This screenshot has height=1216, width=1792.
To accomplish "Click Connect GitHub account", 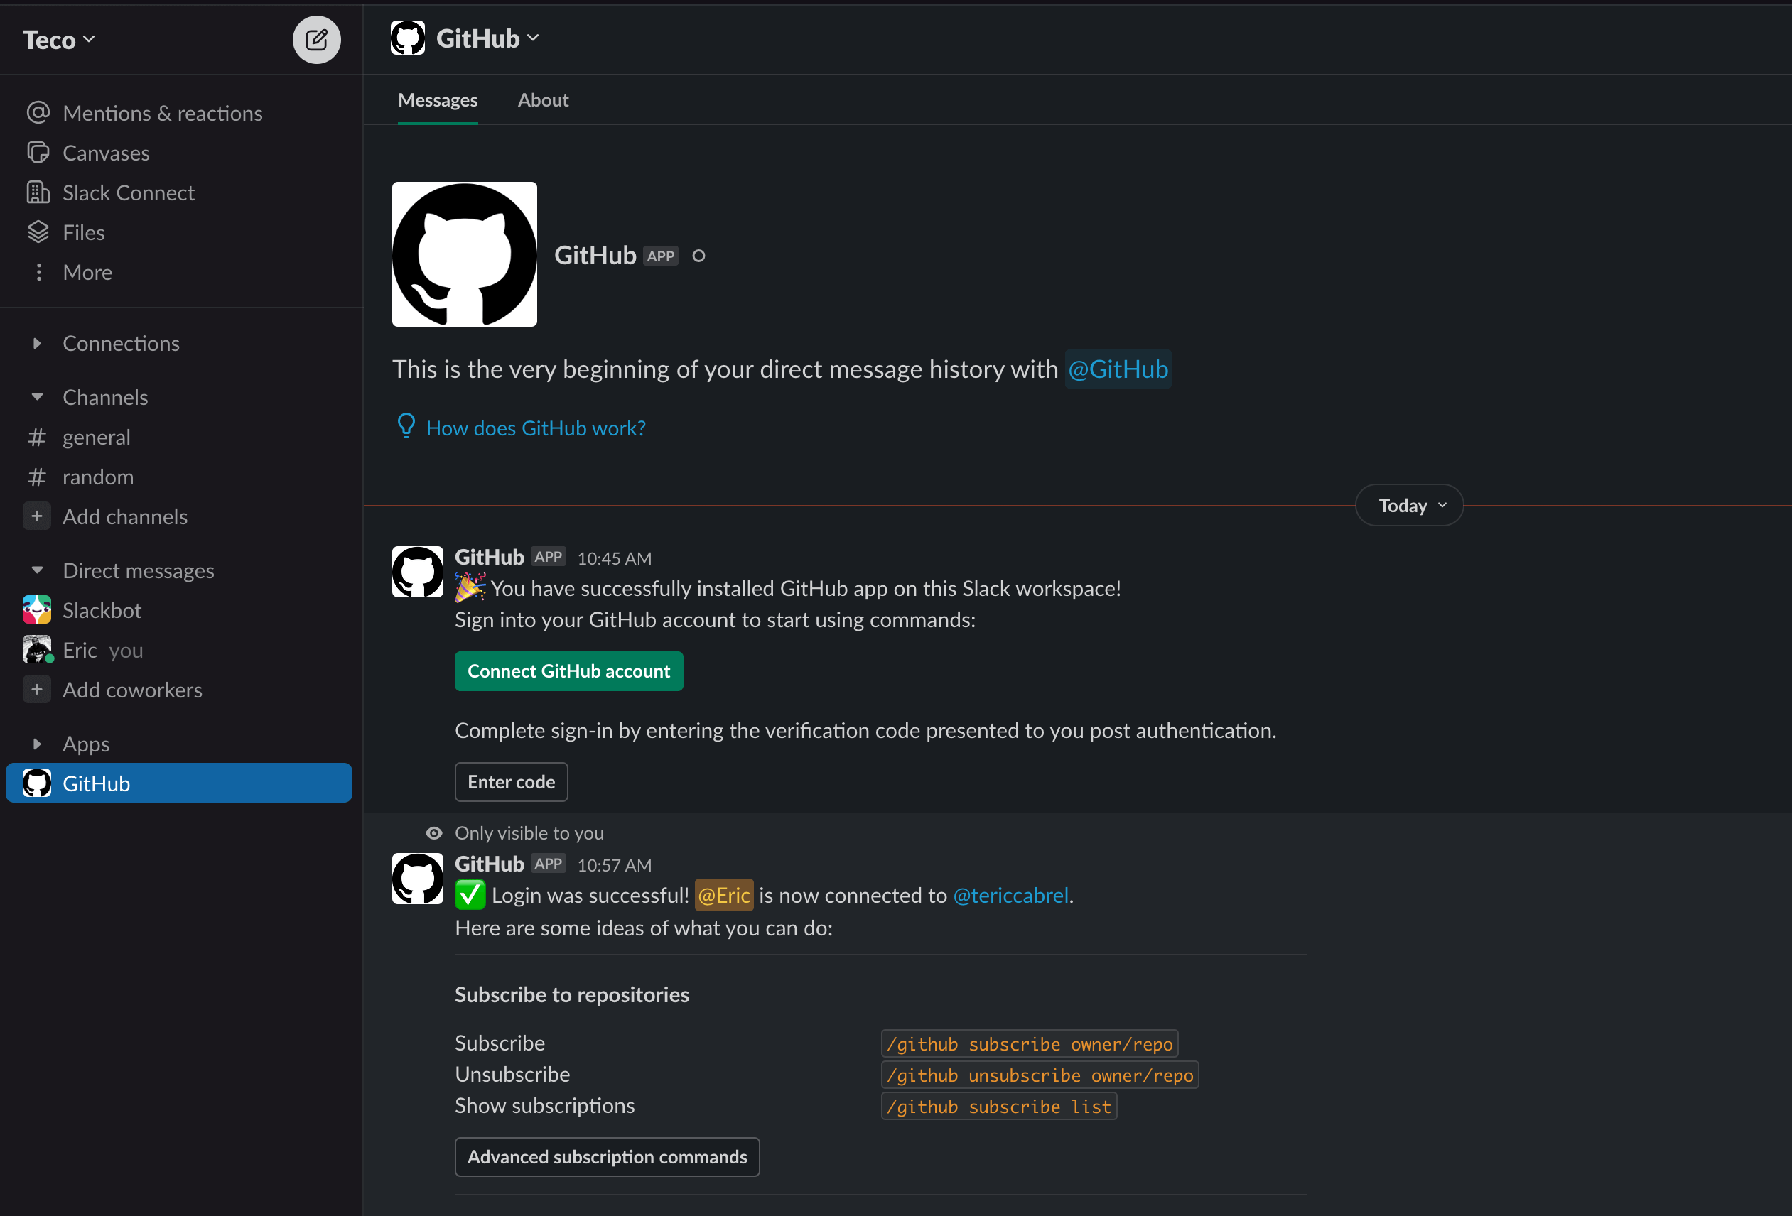I will pyautogui.click(x=568, y=671).
